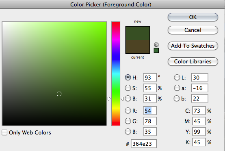Click the blue region of hue slider
The height and width of the screenshot is (151, 225).
[116, 57]
